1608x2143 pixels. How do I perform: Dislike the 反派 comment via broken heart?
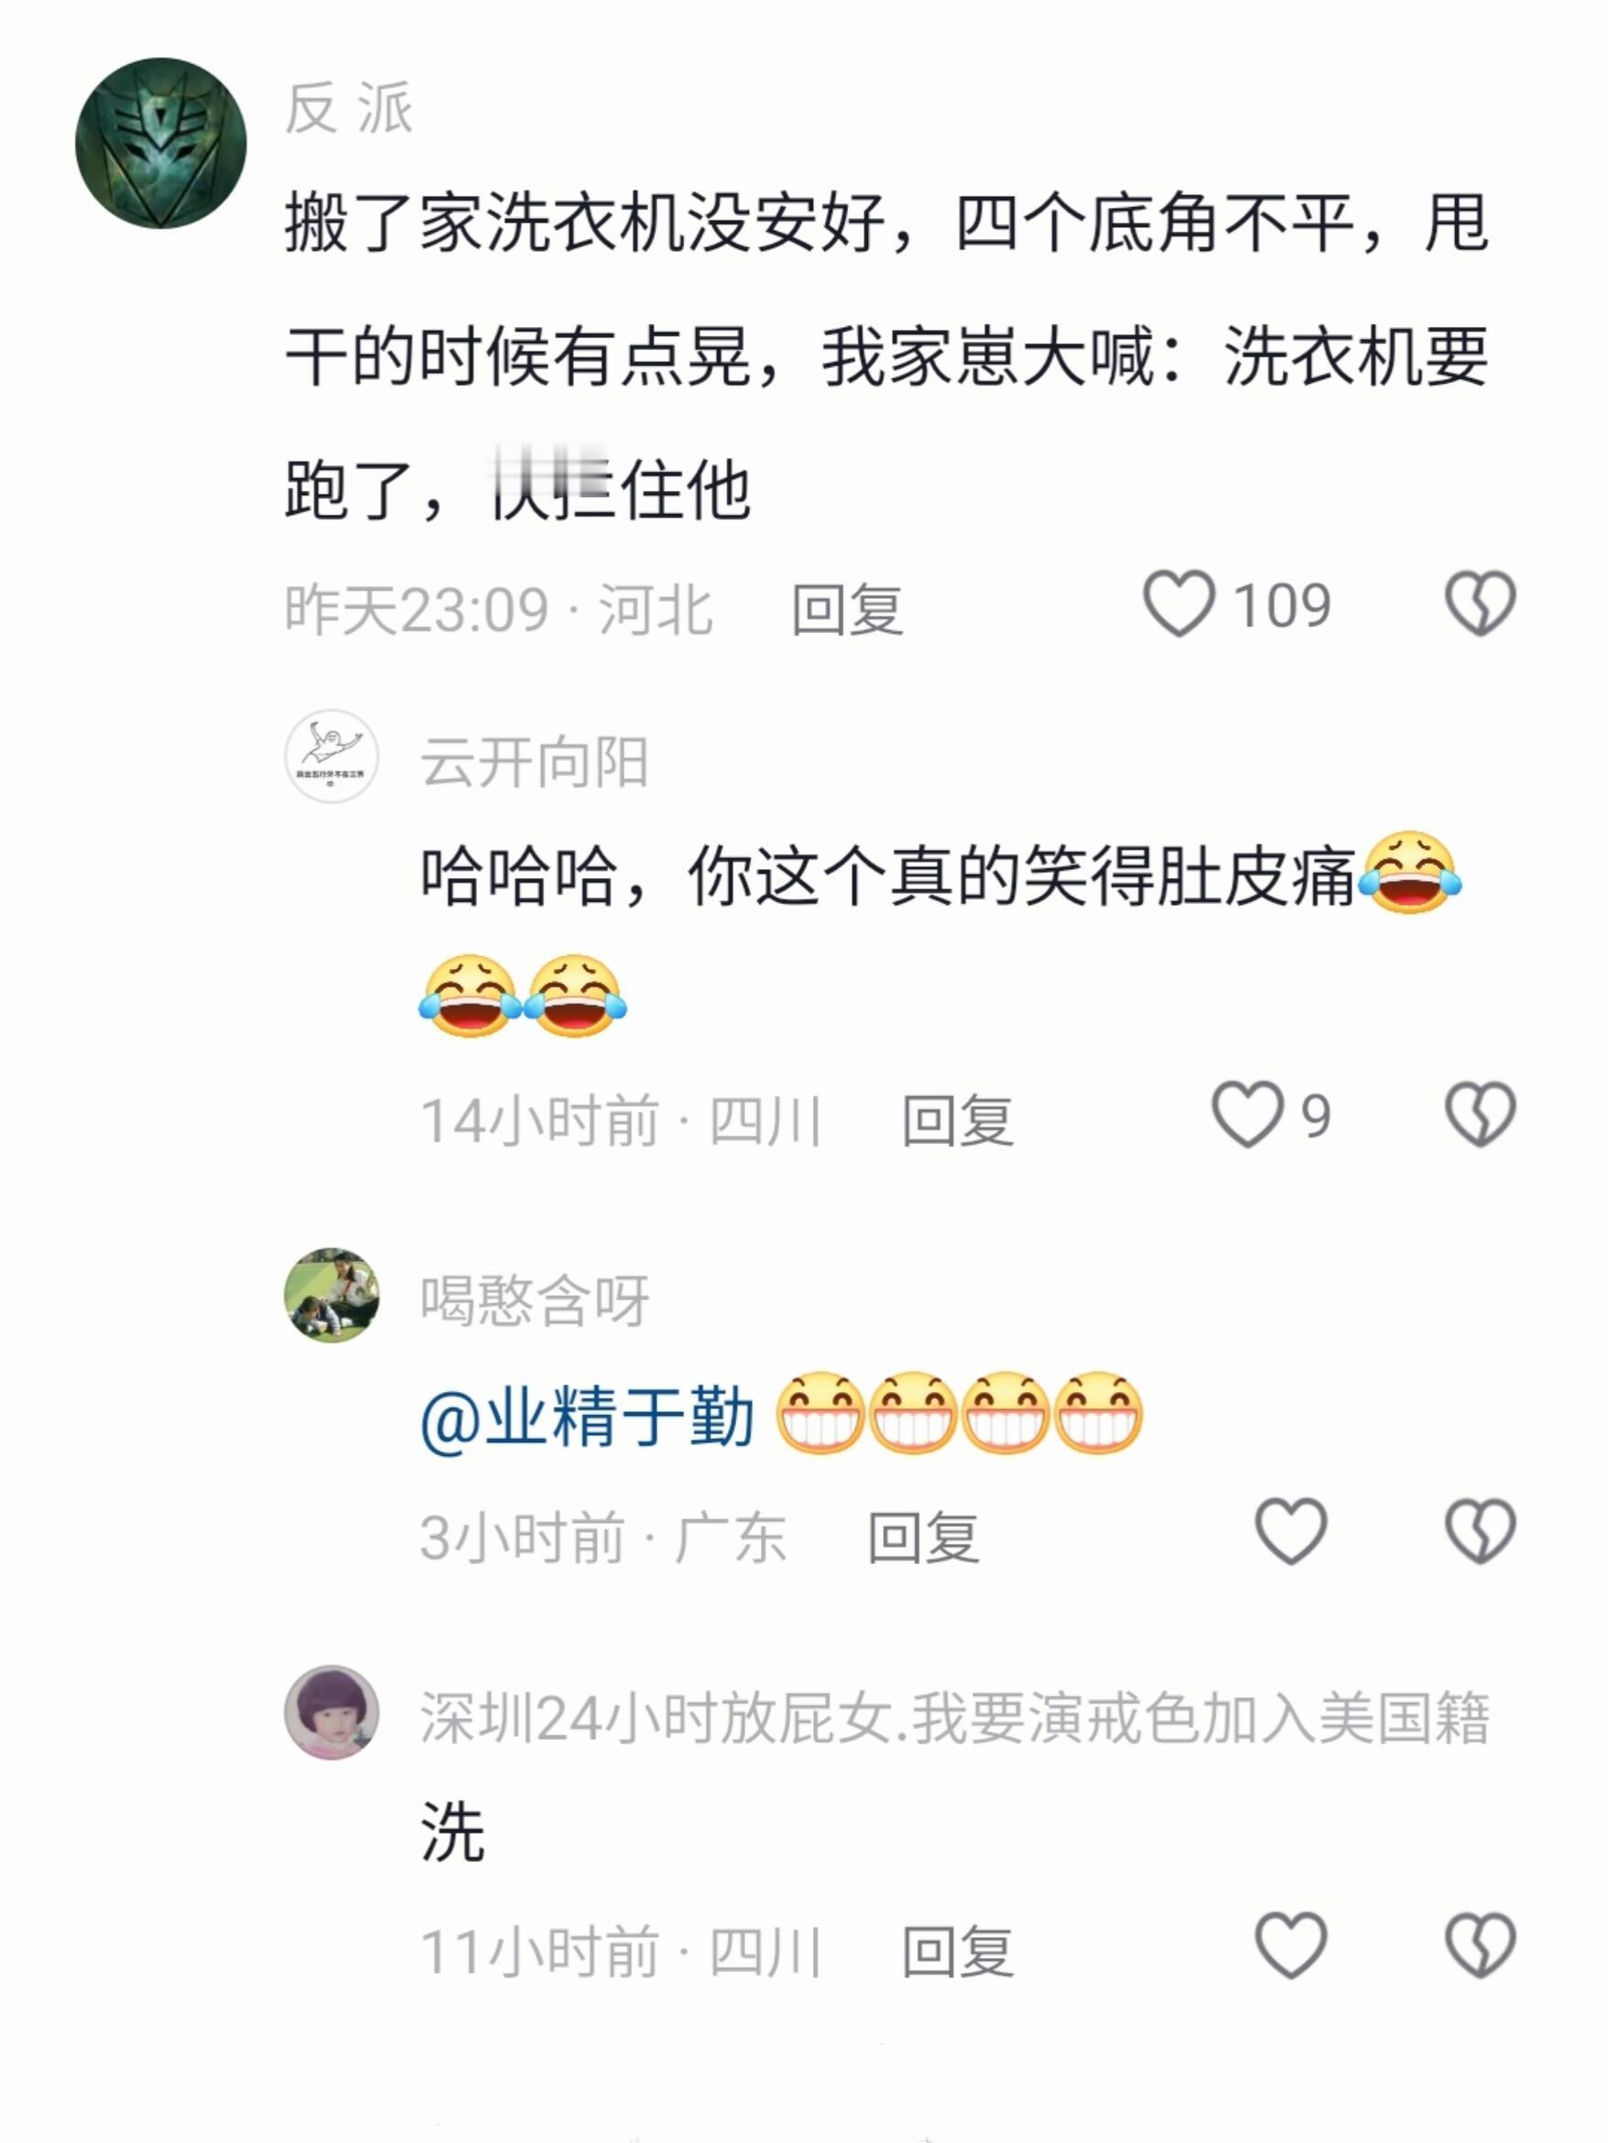[1480, 604]
